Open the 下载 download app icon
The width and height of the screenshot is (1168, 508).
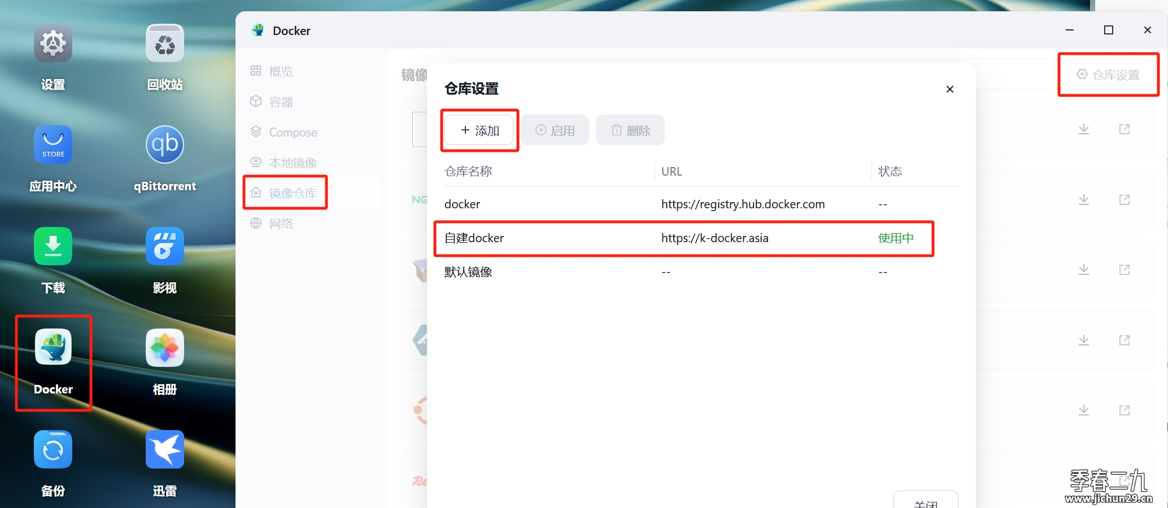coord(53,247)
